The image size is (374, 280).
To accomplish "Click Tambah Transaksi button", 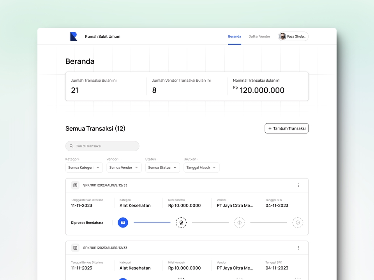I will [286, 128].
